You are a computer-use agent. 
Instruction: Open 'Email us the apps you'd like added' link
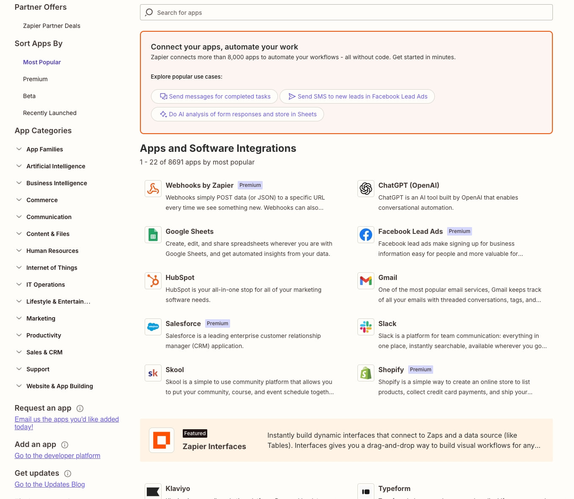pos(67,423)
